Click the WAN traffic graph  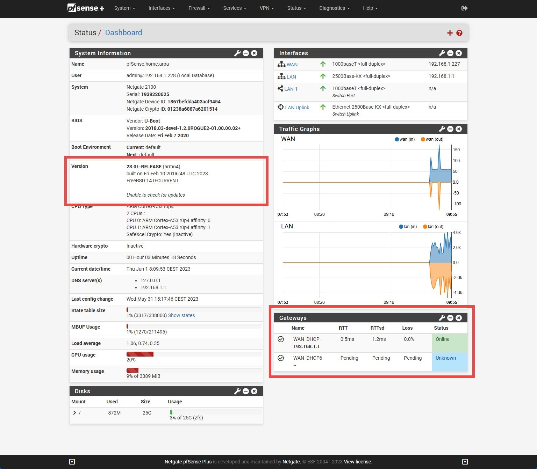click(367, 177)
